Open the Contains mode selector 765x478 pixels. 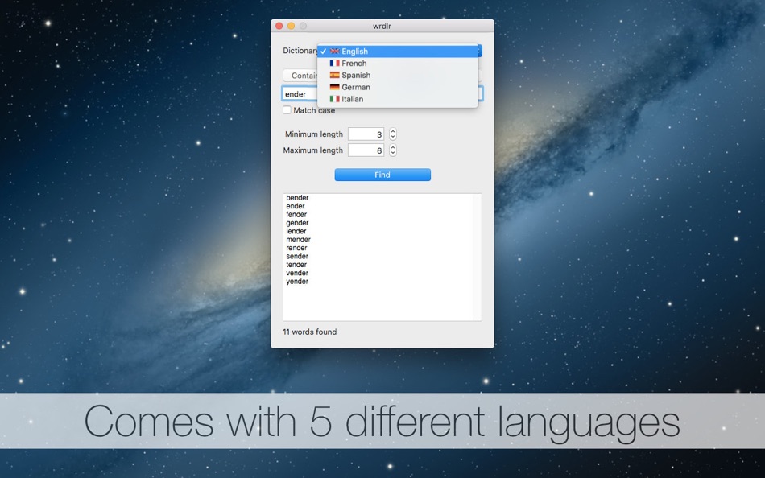coord(300,76)
